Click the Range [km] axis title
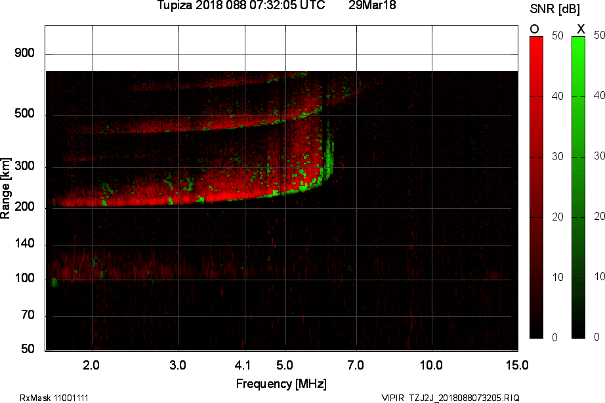 (5, 188)
